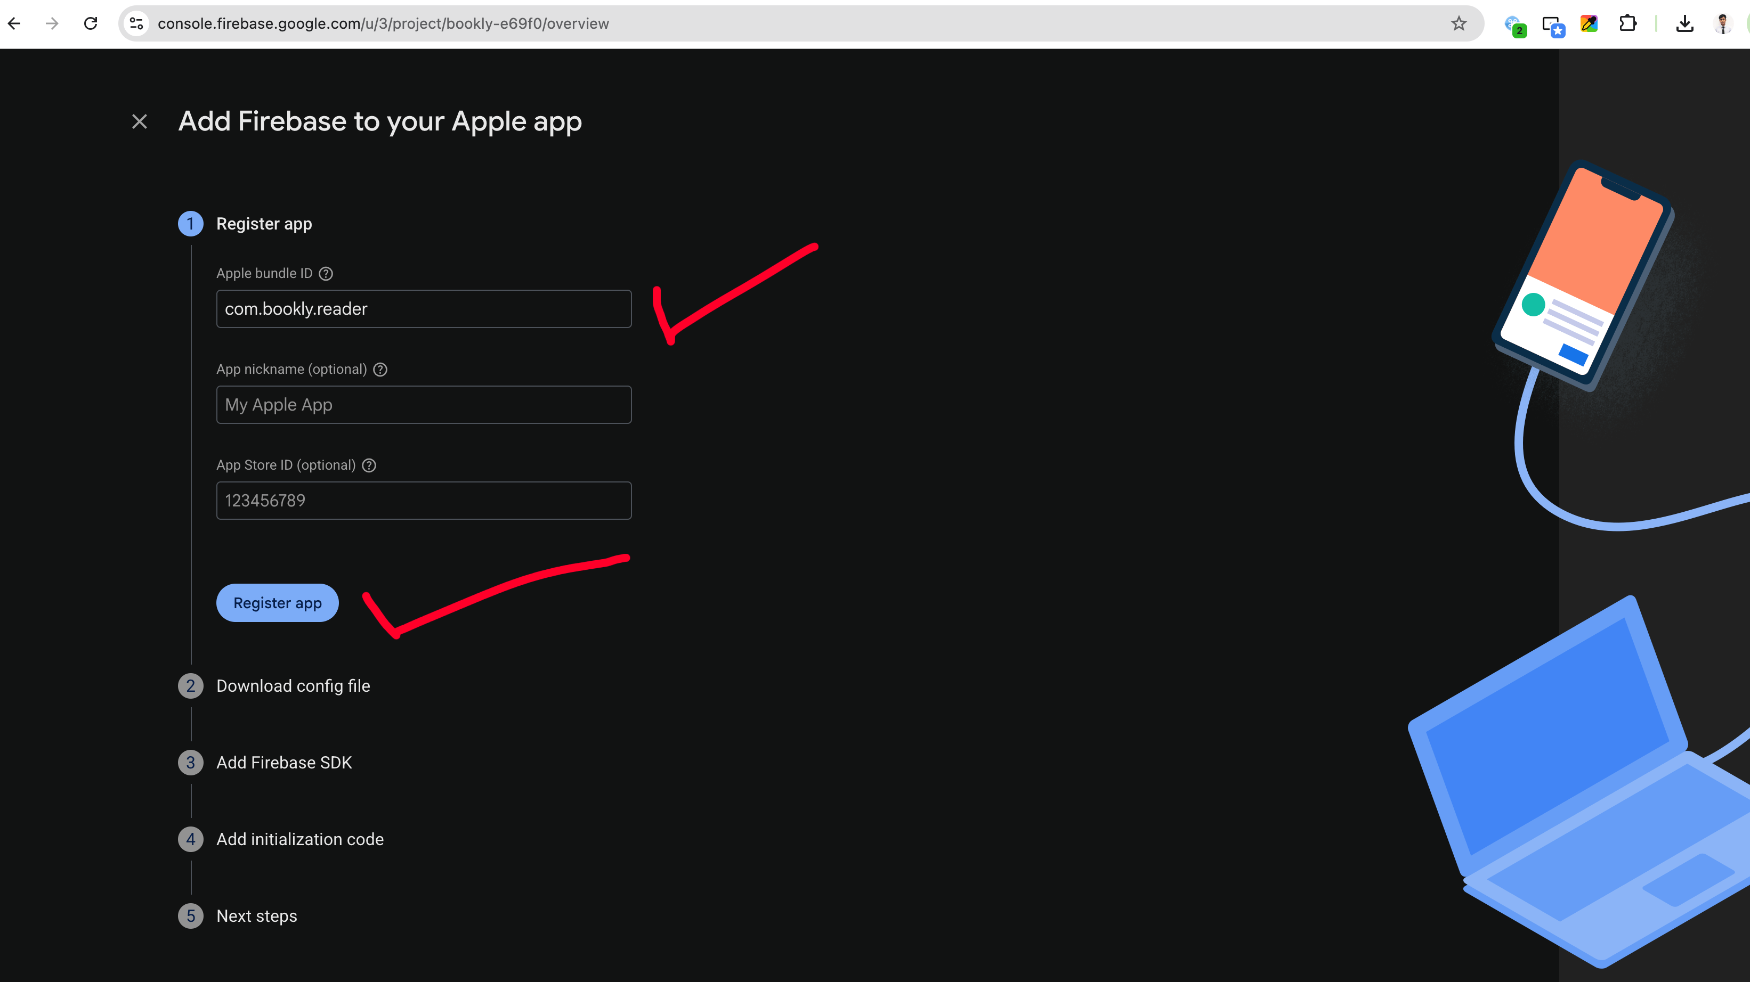
Task: Click the step 5 number circle
Action: coord(191,916)
